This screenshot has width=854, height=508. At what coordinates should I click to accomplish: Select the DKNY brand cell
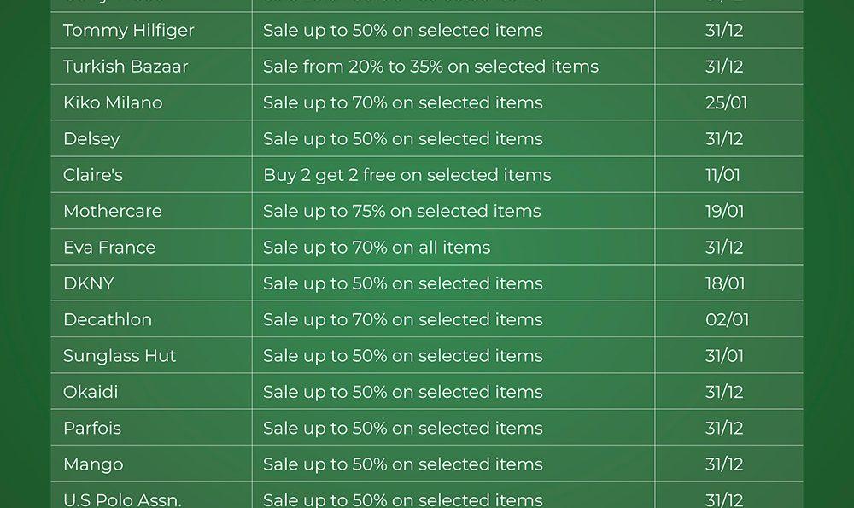click(x=88, y=283)
